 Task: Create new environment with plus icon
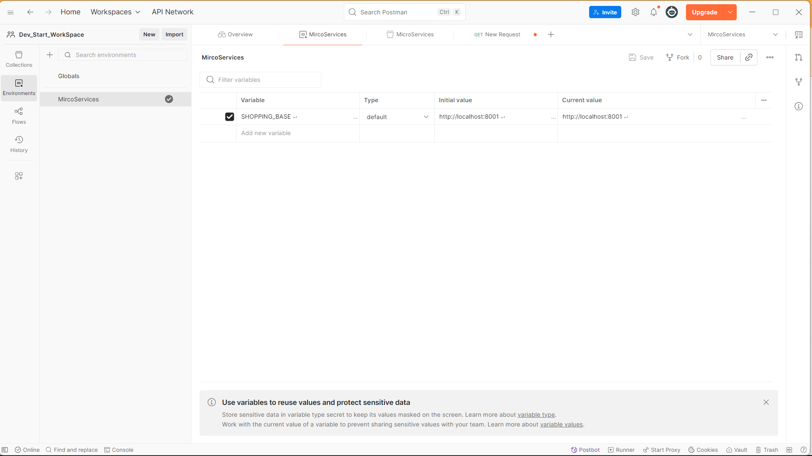49,55
